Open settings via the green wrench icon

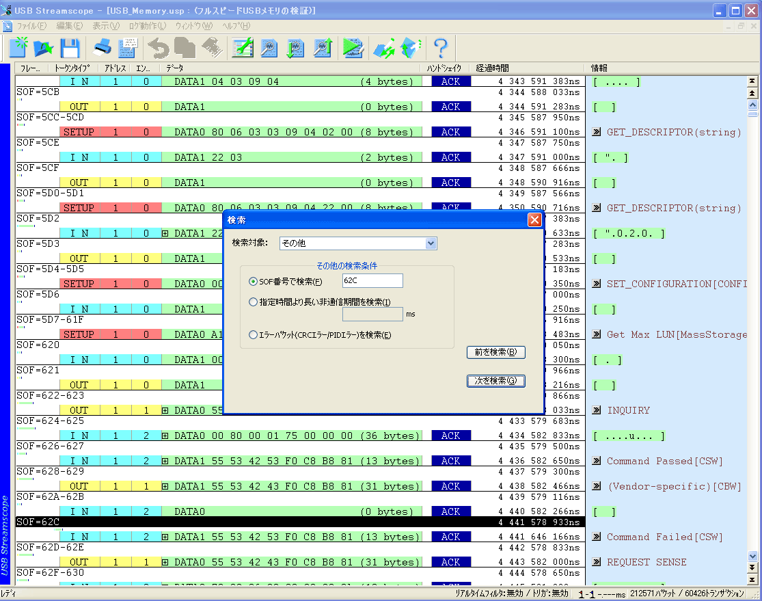[243, 48]
